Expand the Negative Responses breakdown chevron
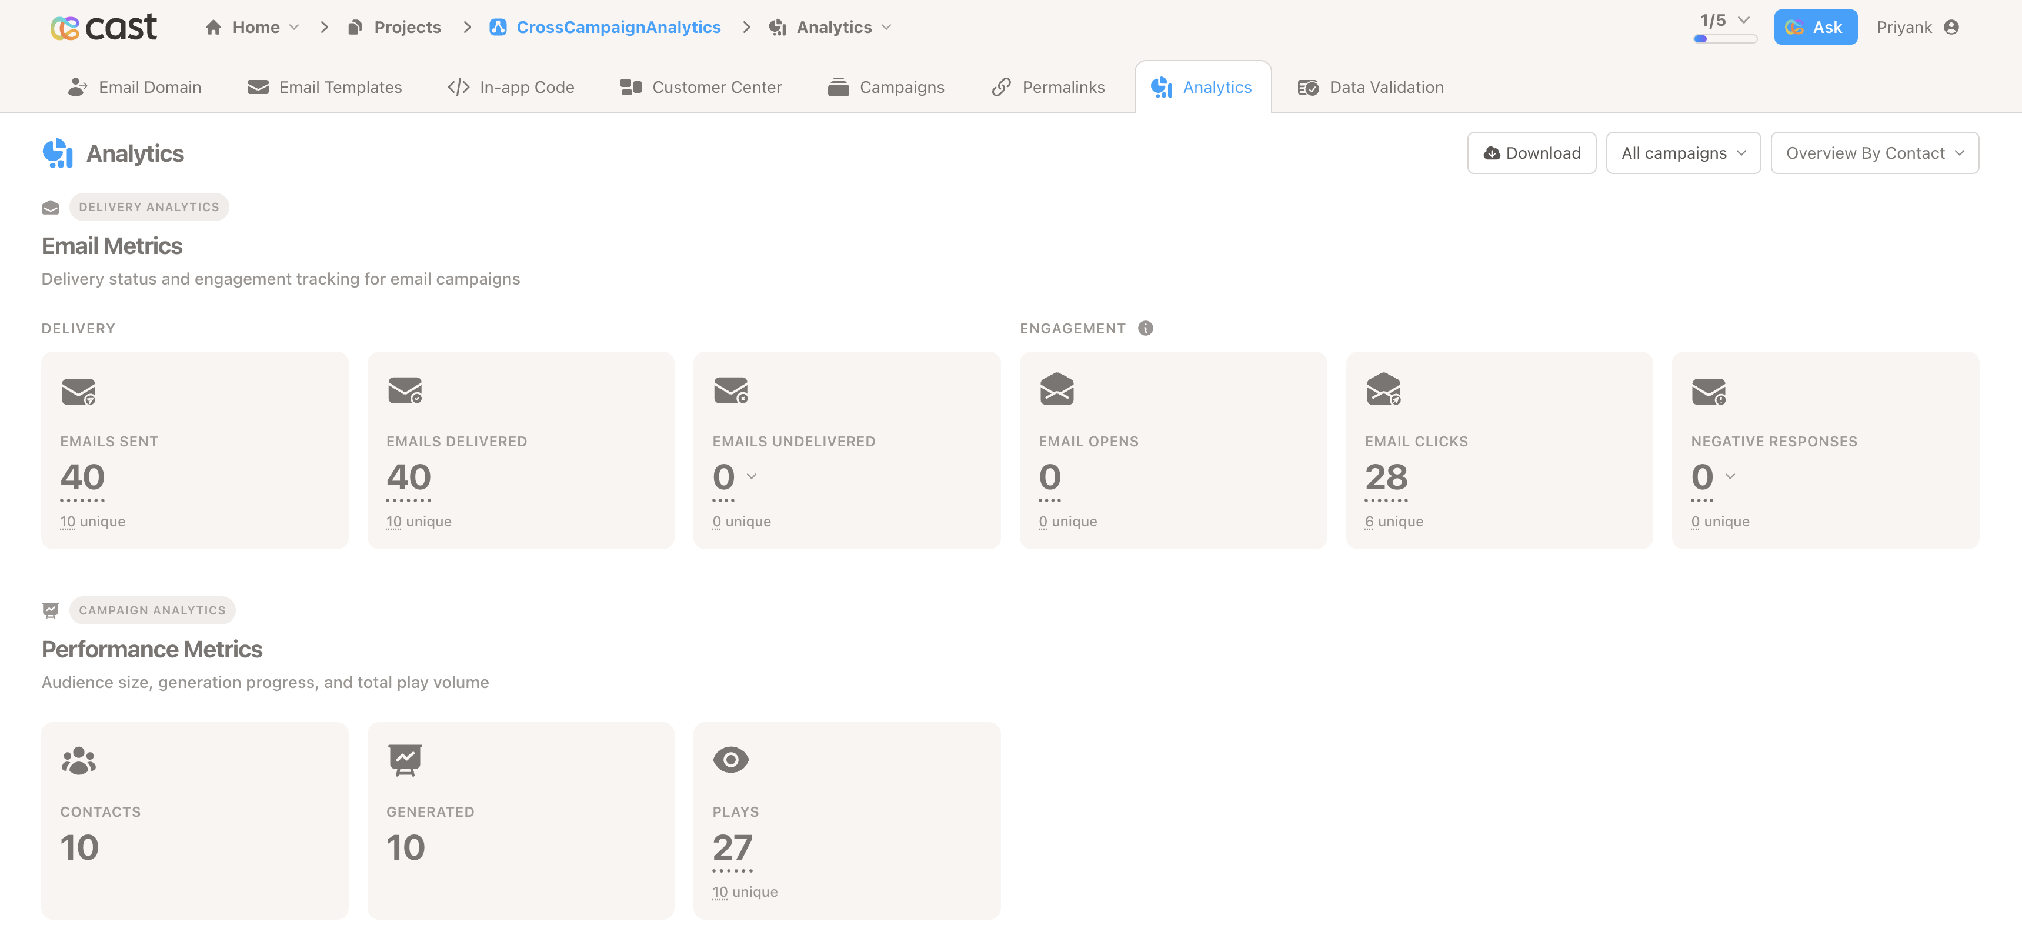Viewport: 2022px width, 942px height. tap(1730, 476)
